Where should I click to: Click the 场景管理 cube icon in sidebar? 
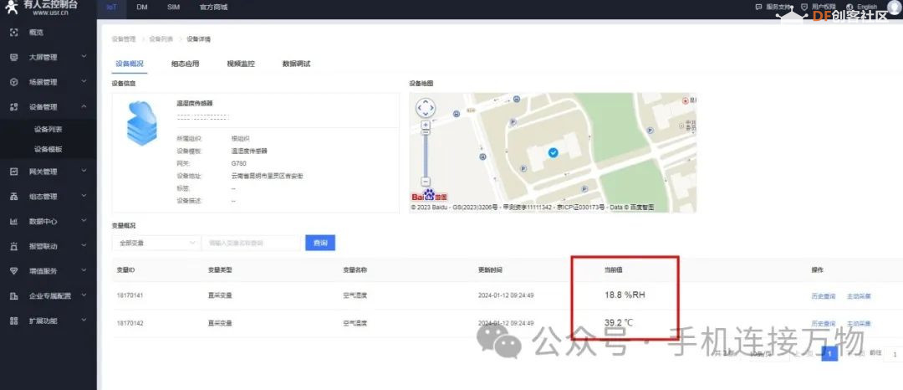point(14,82)
